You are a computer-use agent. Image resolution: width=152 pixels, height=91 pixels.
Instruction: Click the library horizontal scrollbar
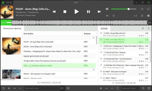[x=8, y=79]
